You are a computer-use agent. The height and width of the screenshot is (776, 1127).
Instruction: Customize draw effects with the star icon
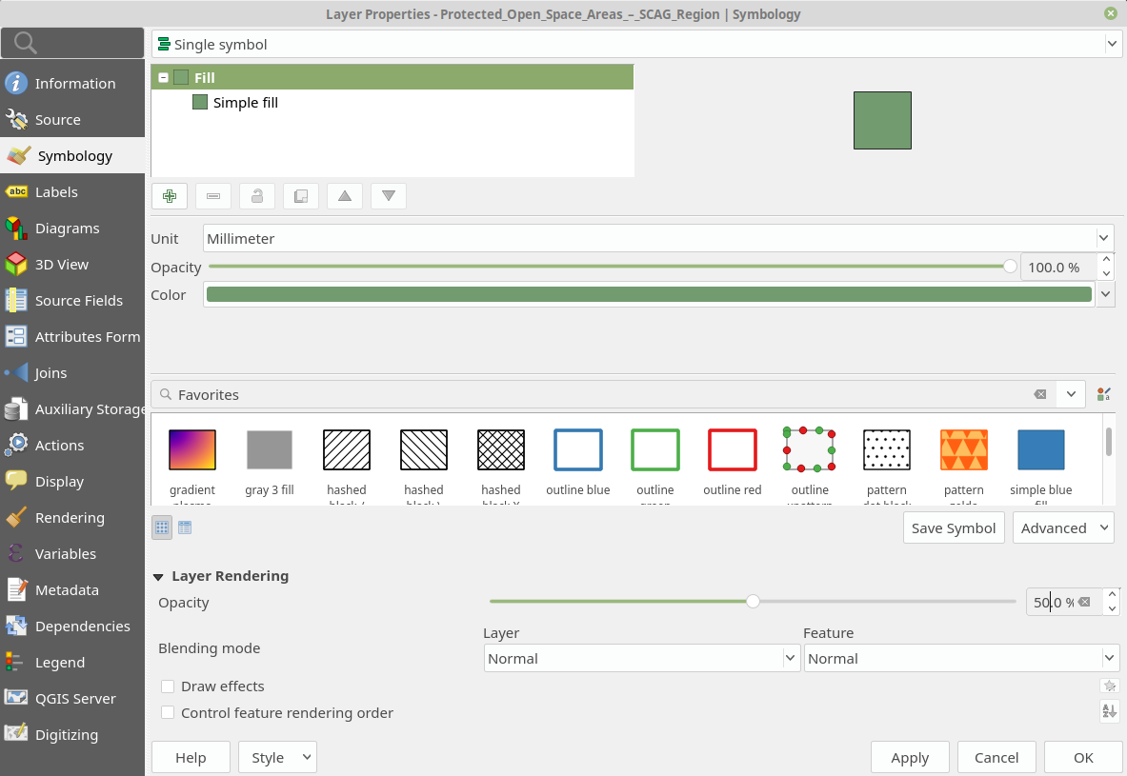[x=1110, y=686]
